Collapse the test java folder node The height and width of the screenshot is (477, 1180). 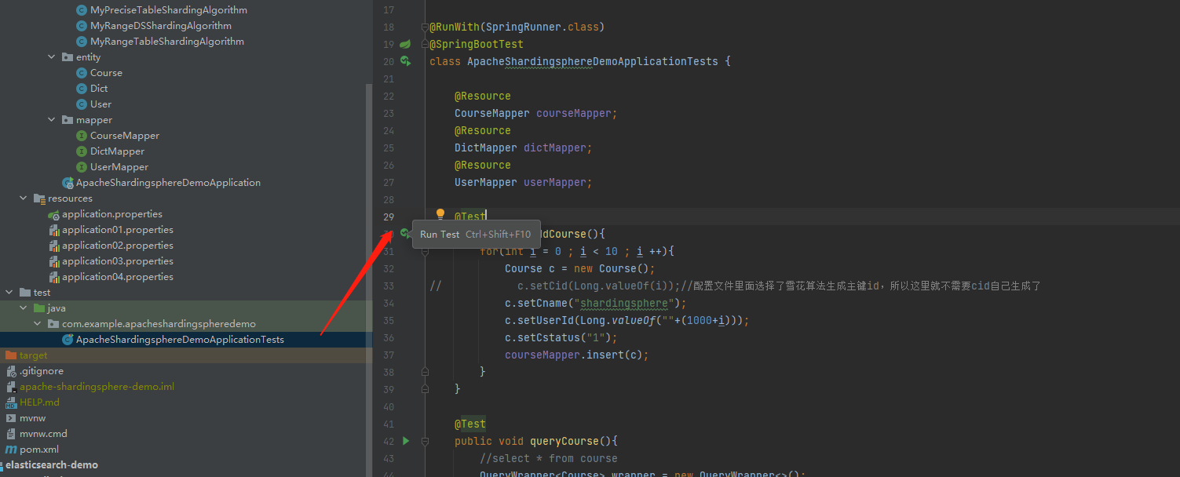pyautogui.click(x=24, y=308)
